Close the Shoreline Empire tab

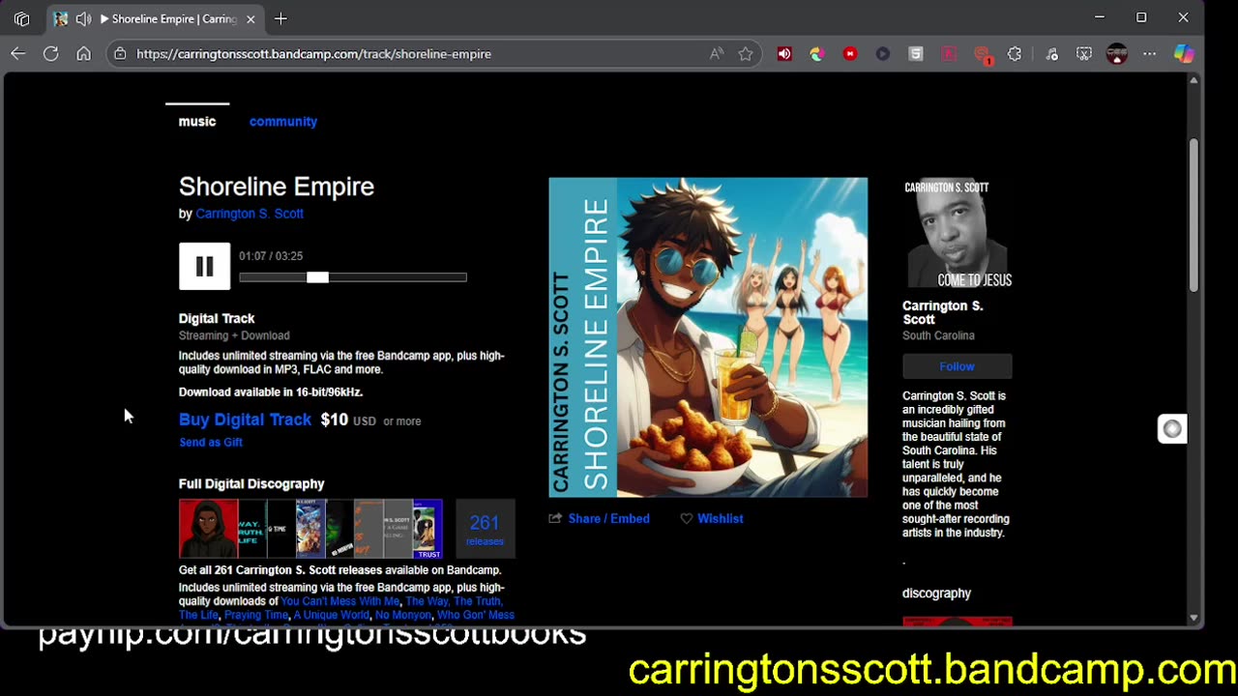[251, 18]
